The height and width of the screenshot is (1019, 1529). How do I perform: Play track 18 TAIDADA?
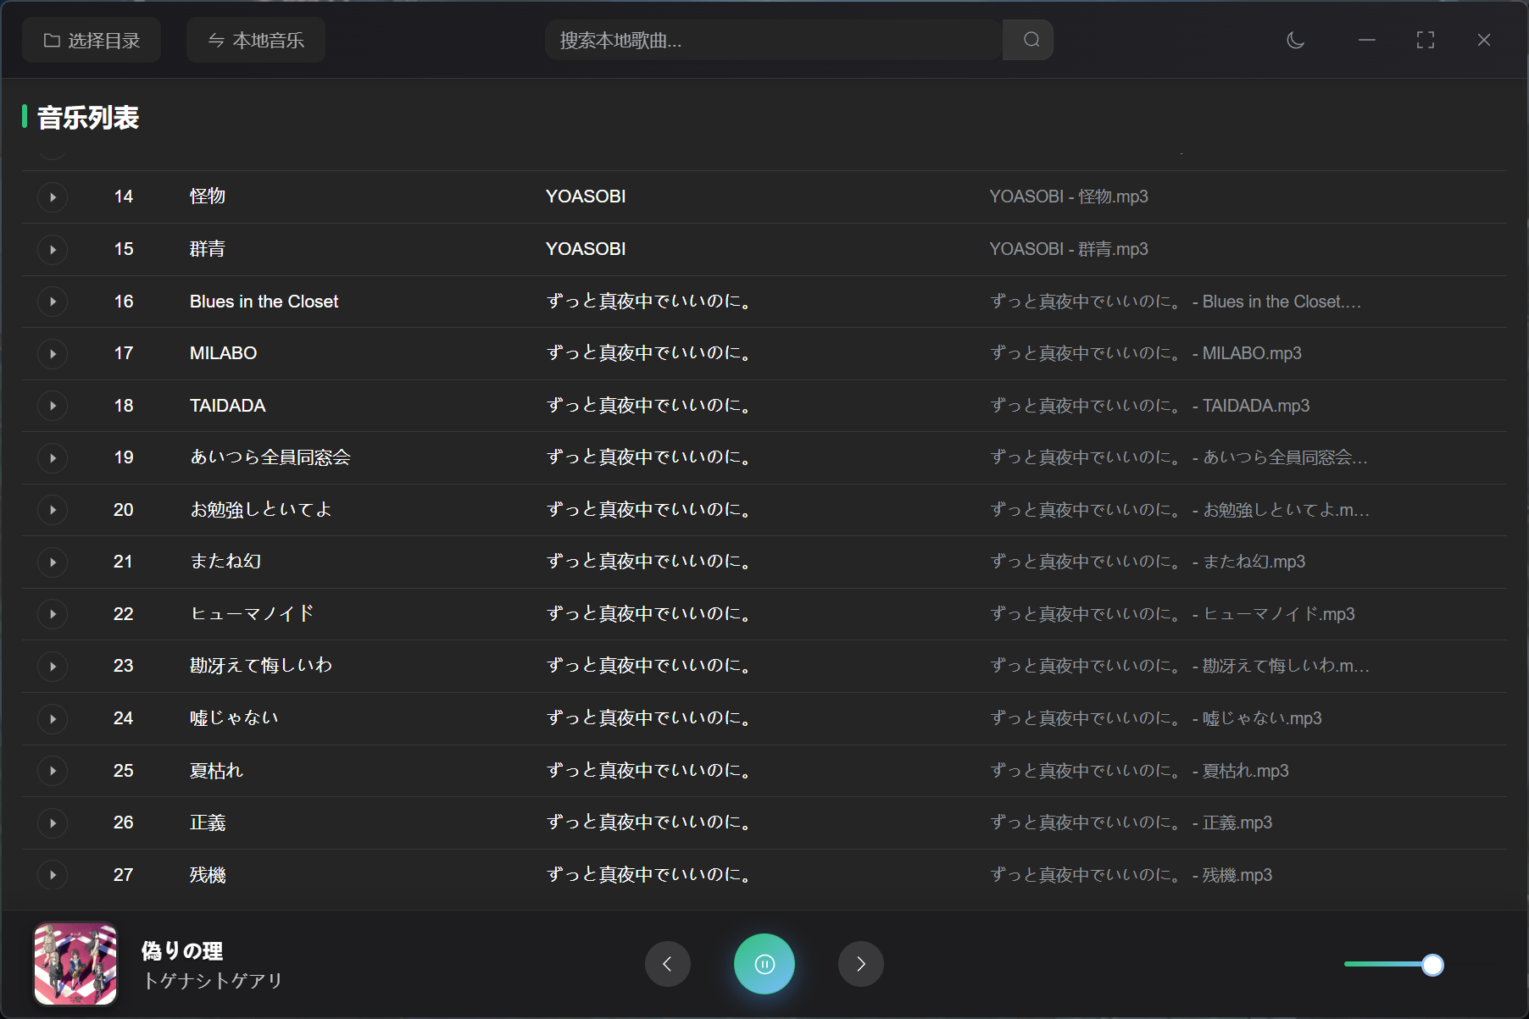click(53, 406)
